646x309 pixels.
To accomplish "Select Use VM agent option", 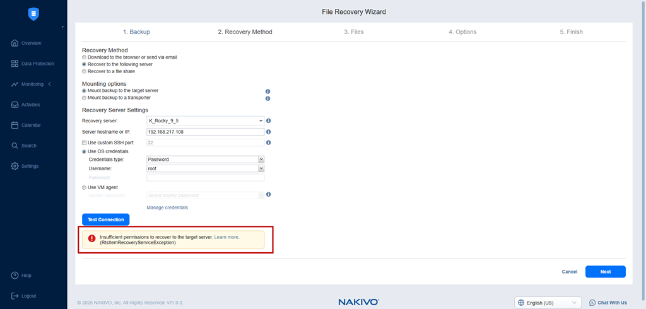I will point(84,187).
